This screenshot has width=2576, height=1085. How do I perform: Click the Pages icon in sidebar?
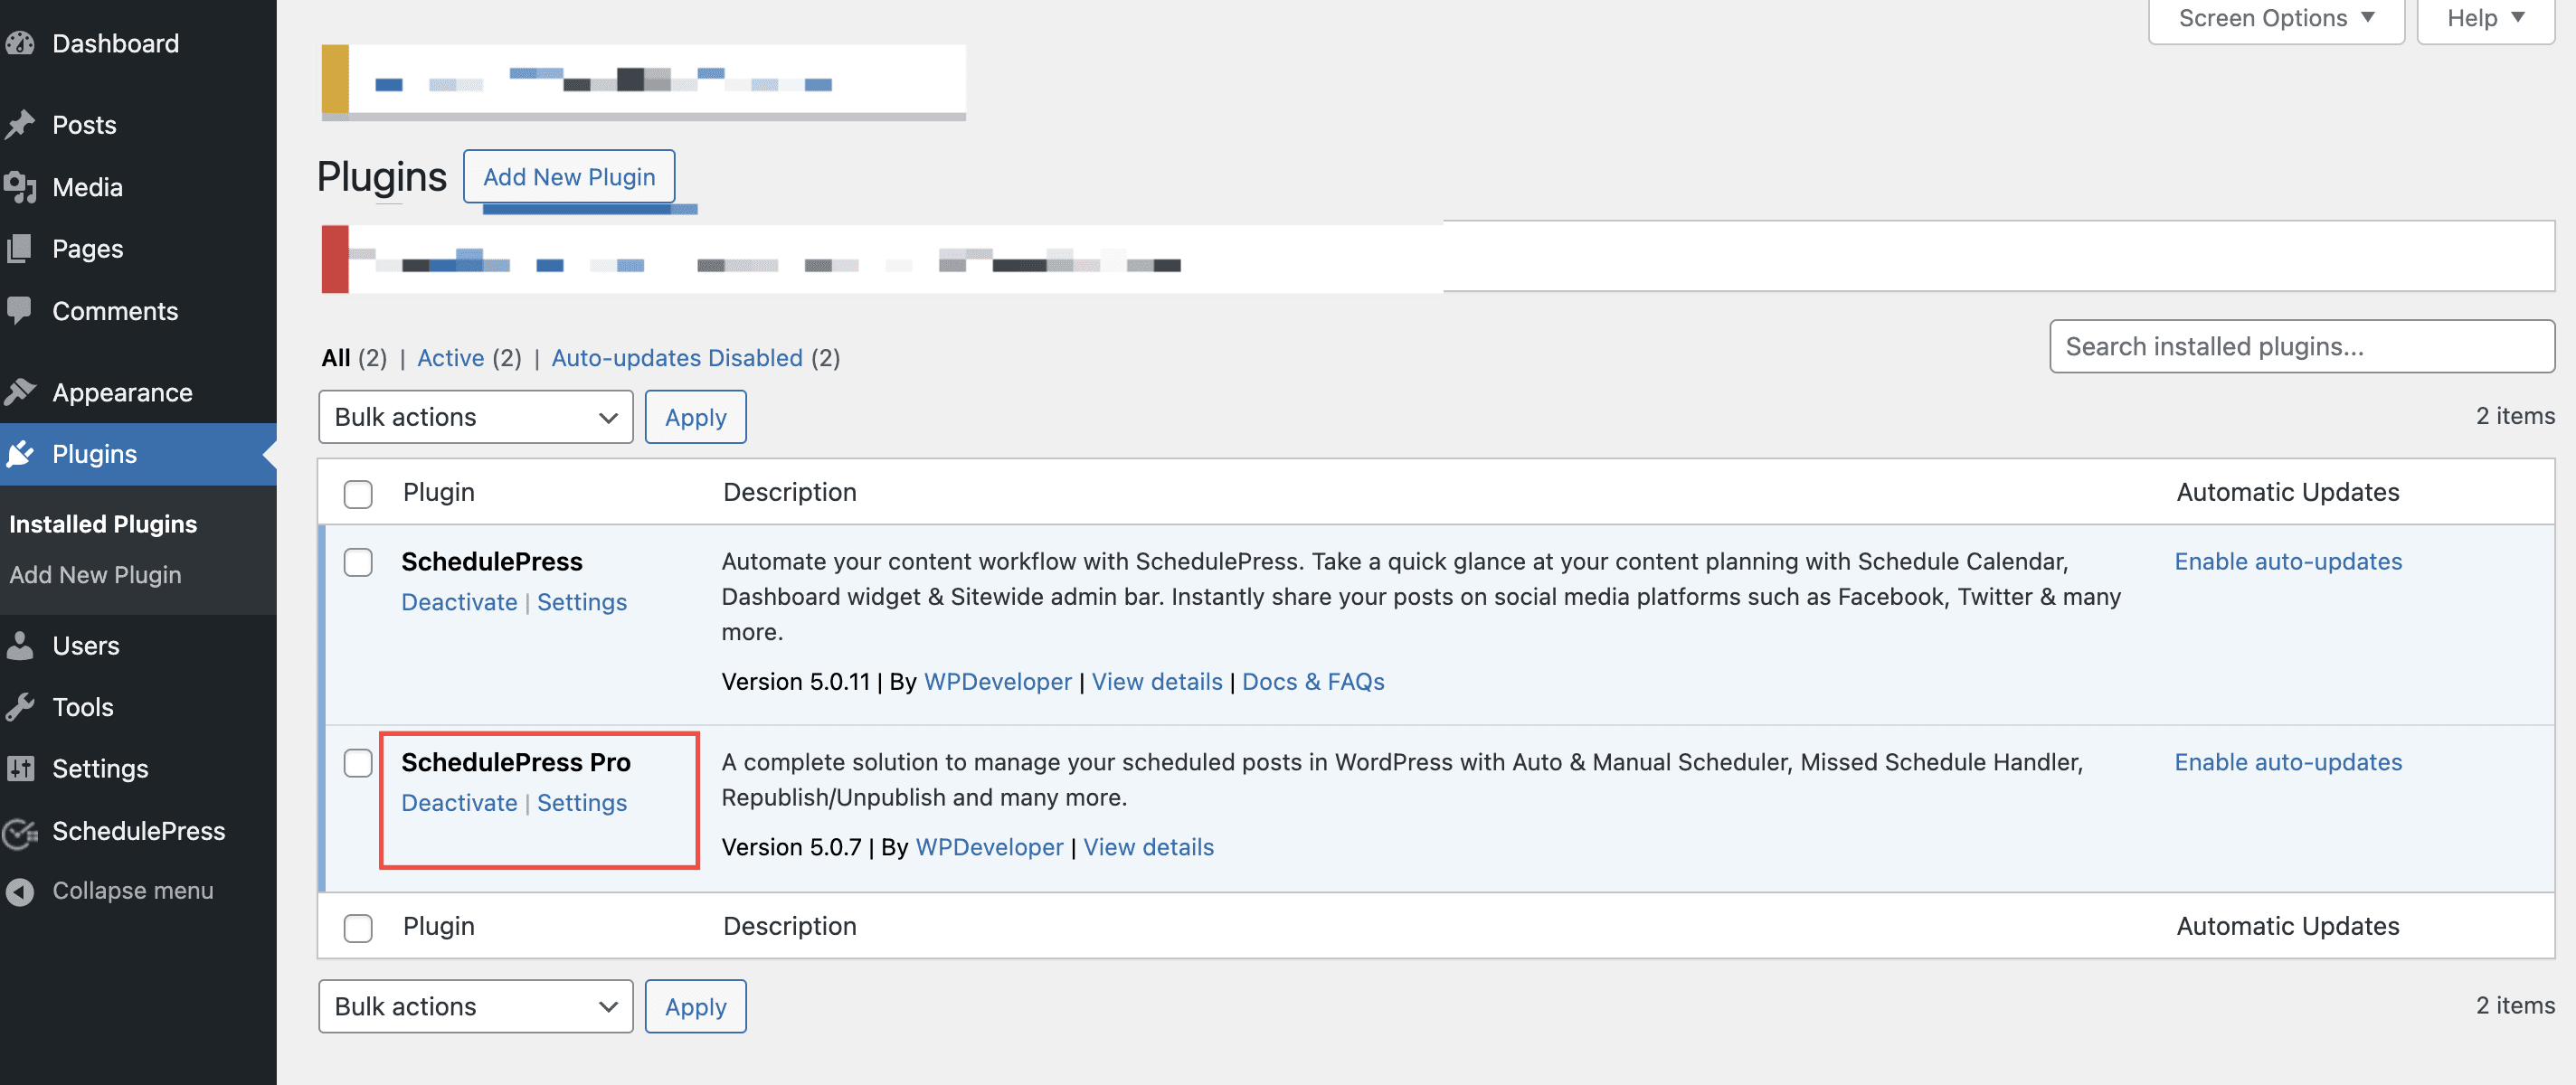[x=20, y=249]
